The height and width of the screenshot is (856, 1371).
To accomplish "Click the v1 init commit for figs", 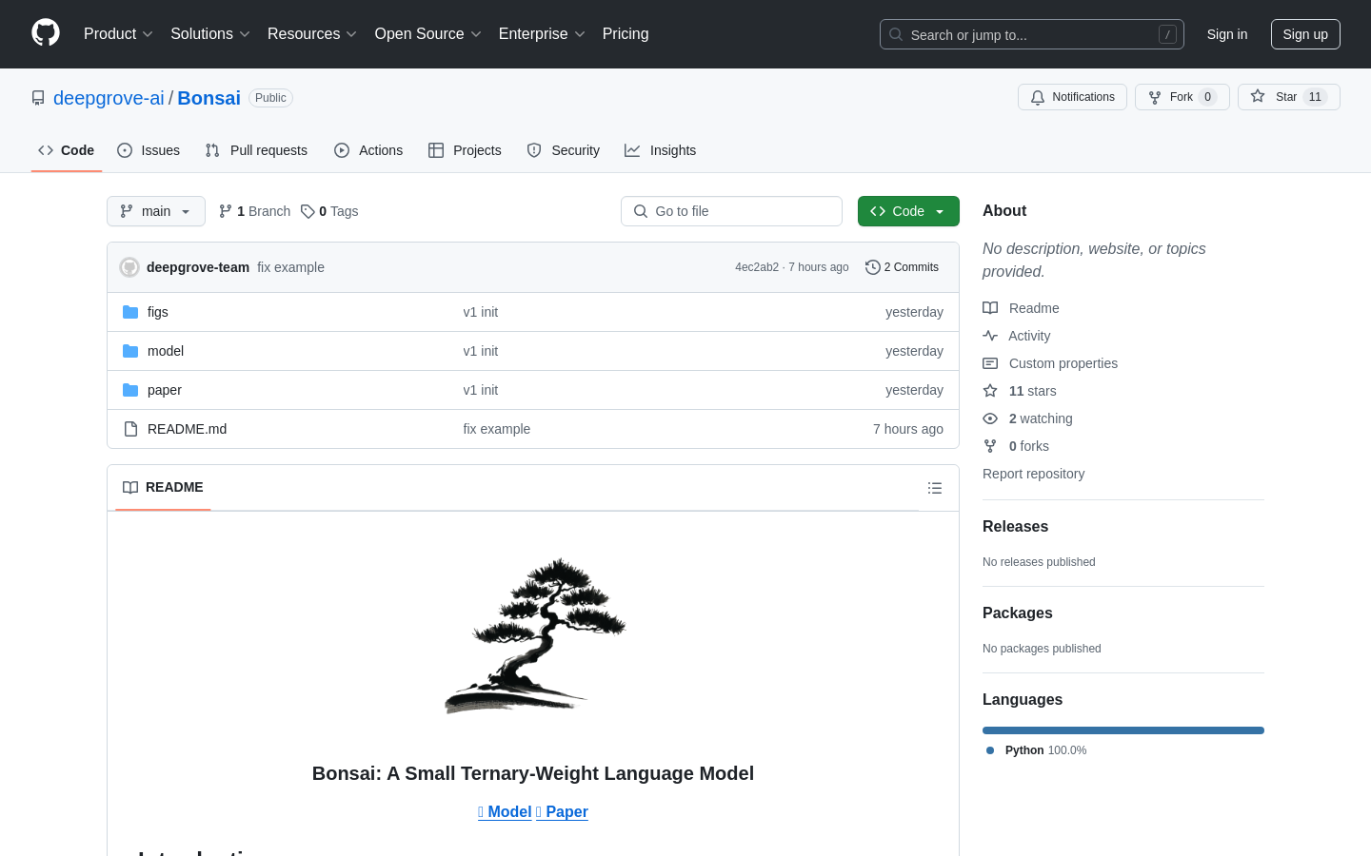I will coord(481,312).
